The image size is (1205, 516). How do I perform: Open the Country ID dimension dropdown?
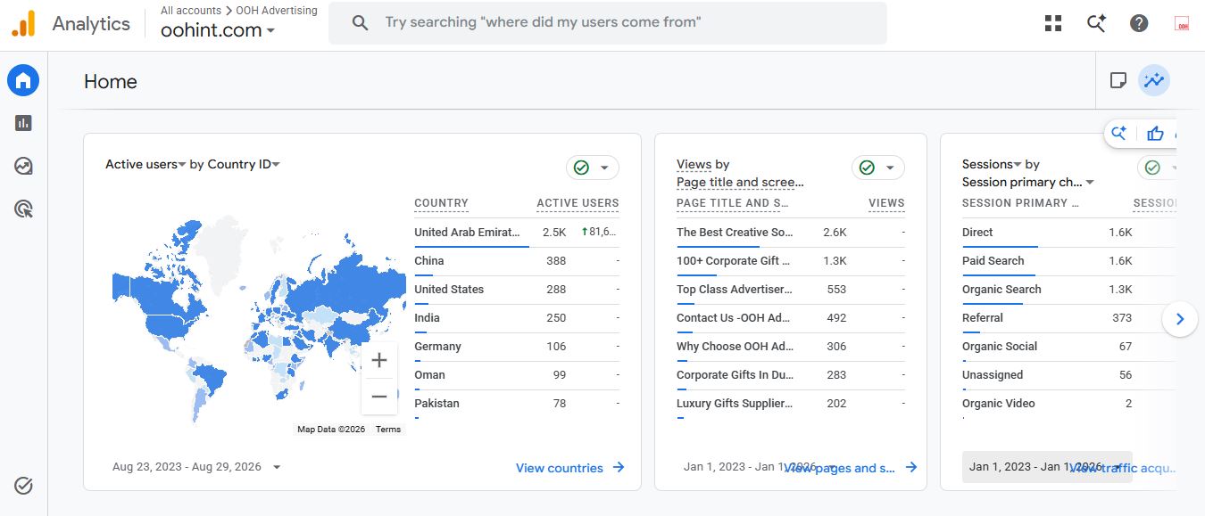[x=244, y=164]
